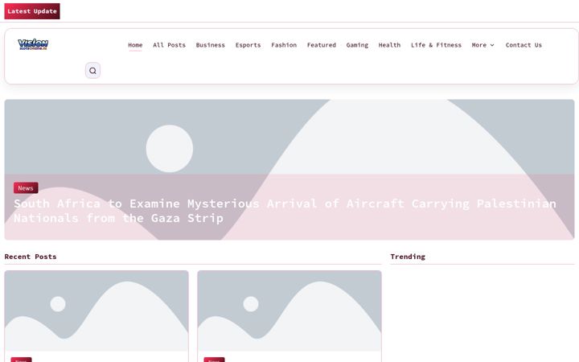Open the Fashion category
Viewport: 579px width, 362px height.
coord(284,45)
